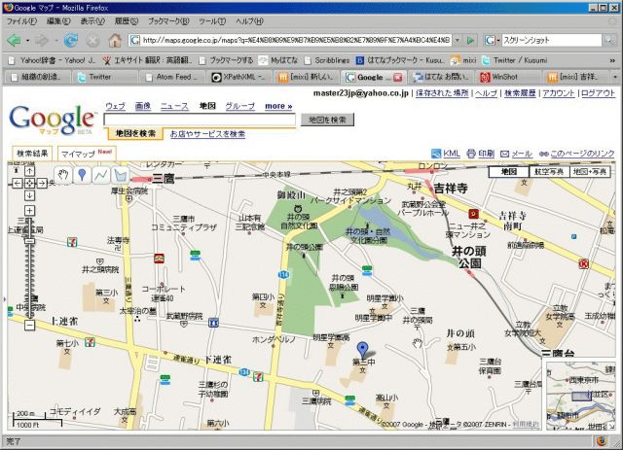
Task: Select the 地図 map view button
Action: [x=507, y=171]
